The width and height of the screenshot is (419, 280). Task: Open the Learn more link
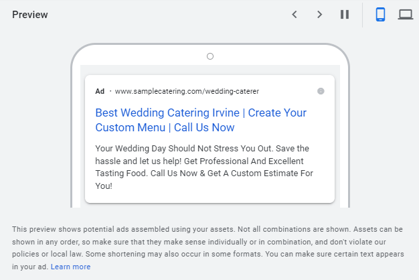point(70,267)
